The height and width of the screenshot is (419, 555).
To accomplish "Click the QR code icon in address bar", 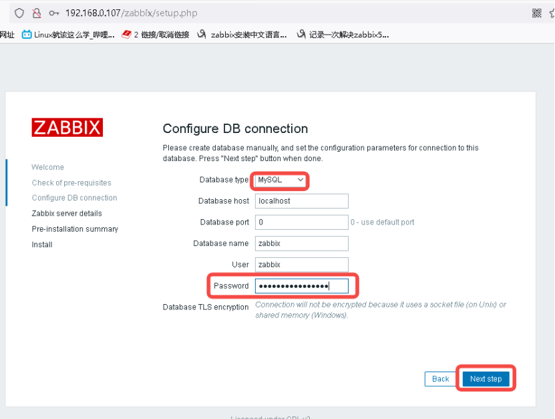I will (536, 13).
